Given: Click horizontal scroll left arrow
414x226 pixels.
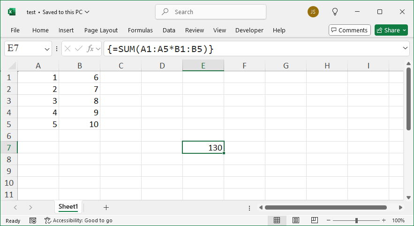Looking at the screenshot, I should click(261, 208).
